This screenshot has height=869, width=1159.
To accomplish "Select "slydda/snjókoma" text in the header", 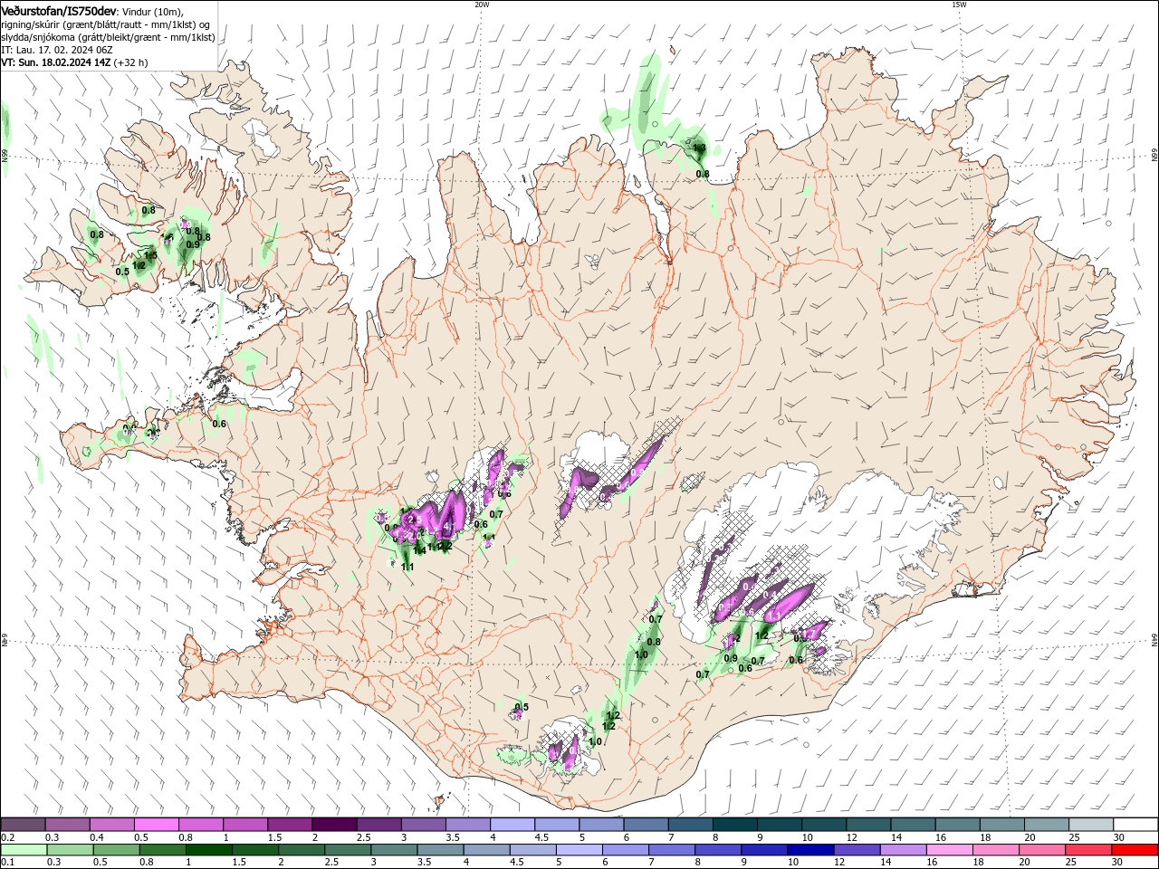I will click(x=40, y=37).
